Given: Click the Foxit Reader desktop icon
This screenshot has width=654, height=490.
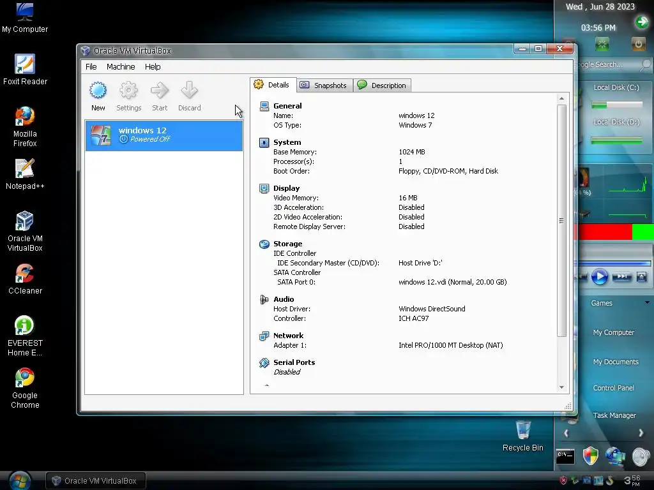Looking at the screenshot, I should (25, 70).
